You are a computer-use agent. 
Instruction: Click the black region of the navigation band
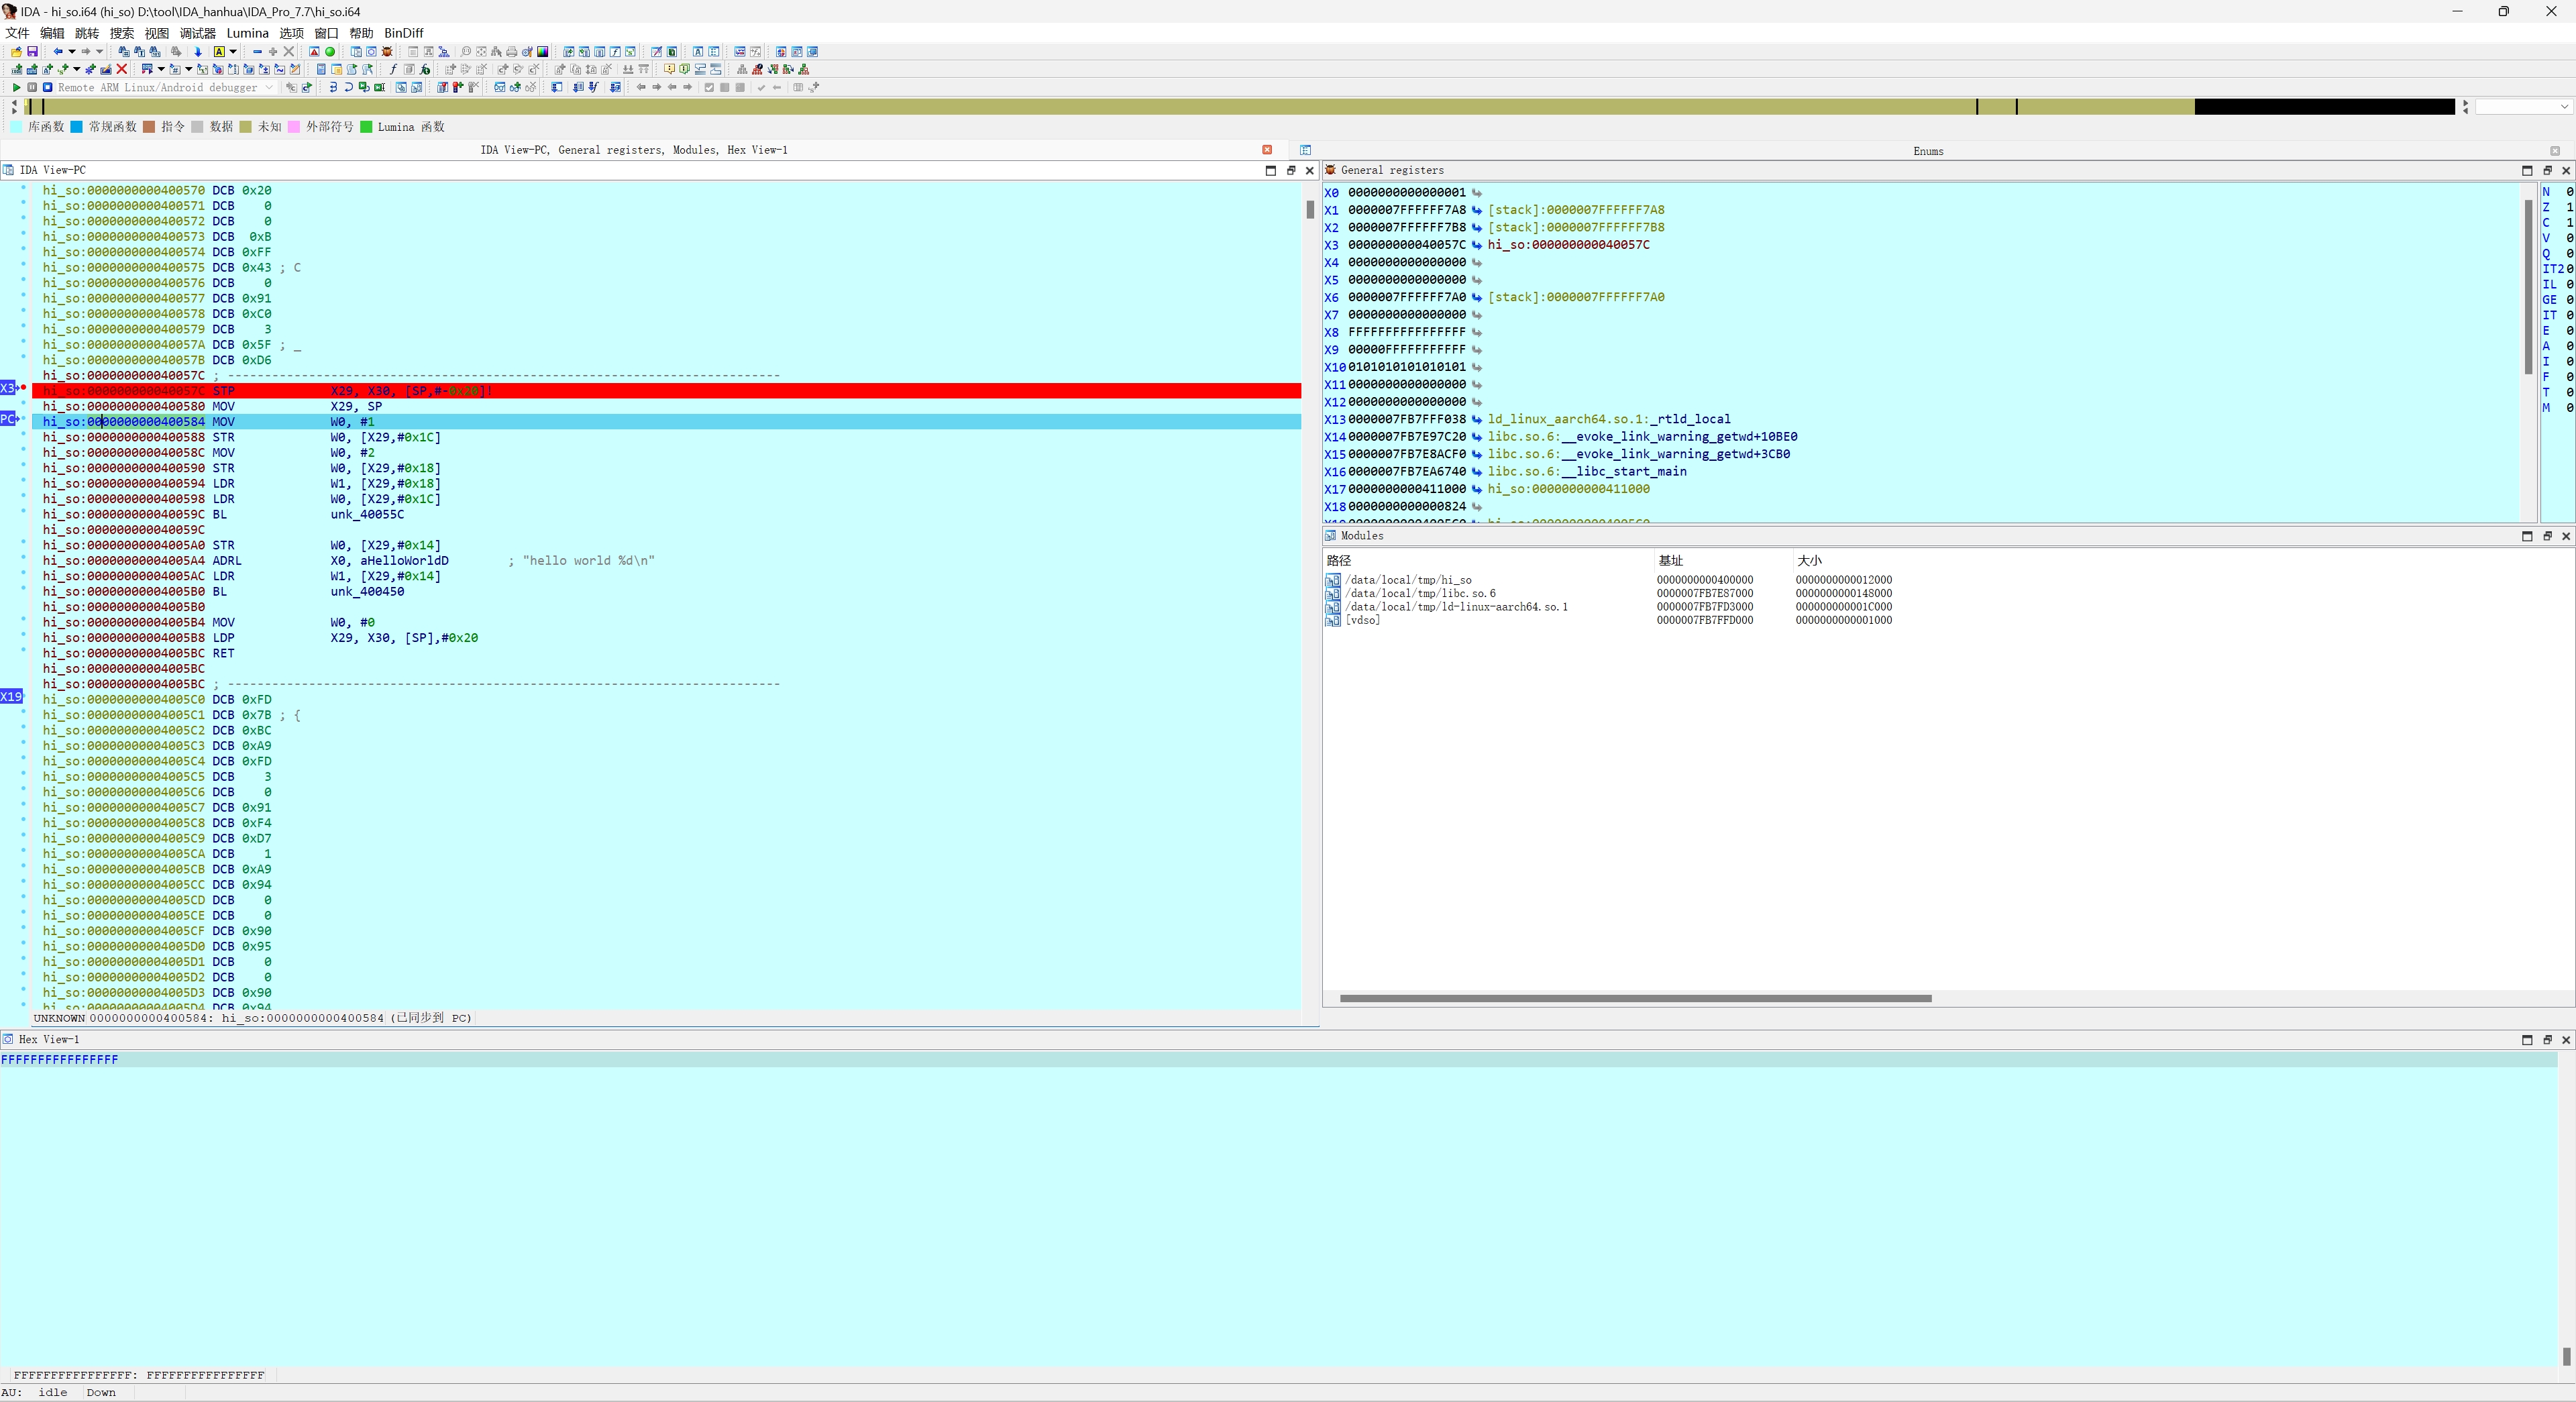(x=2324, y=106)
